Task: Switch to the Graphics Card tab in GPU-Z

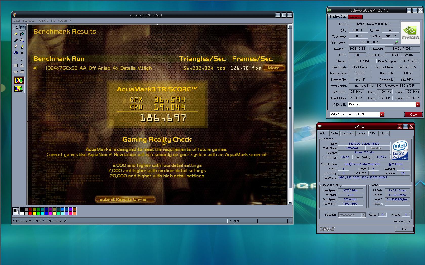Action: point(338,17)
